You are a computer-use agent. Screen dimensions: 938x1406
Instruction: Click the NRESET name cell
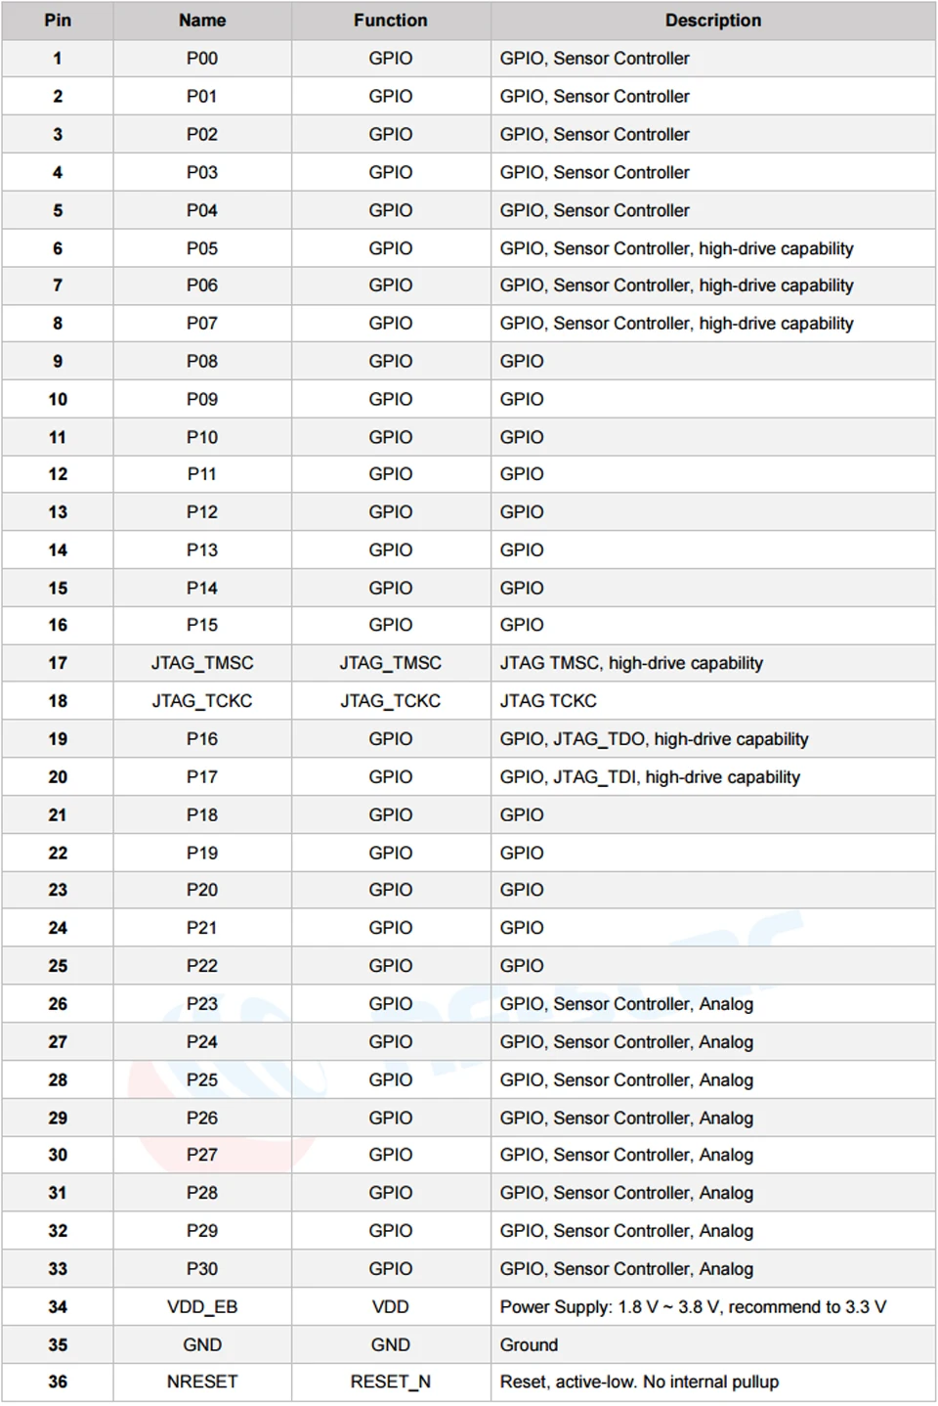pos(202,1382)
